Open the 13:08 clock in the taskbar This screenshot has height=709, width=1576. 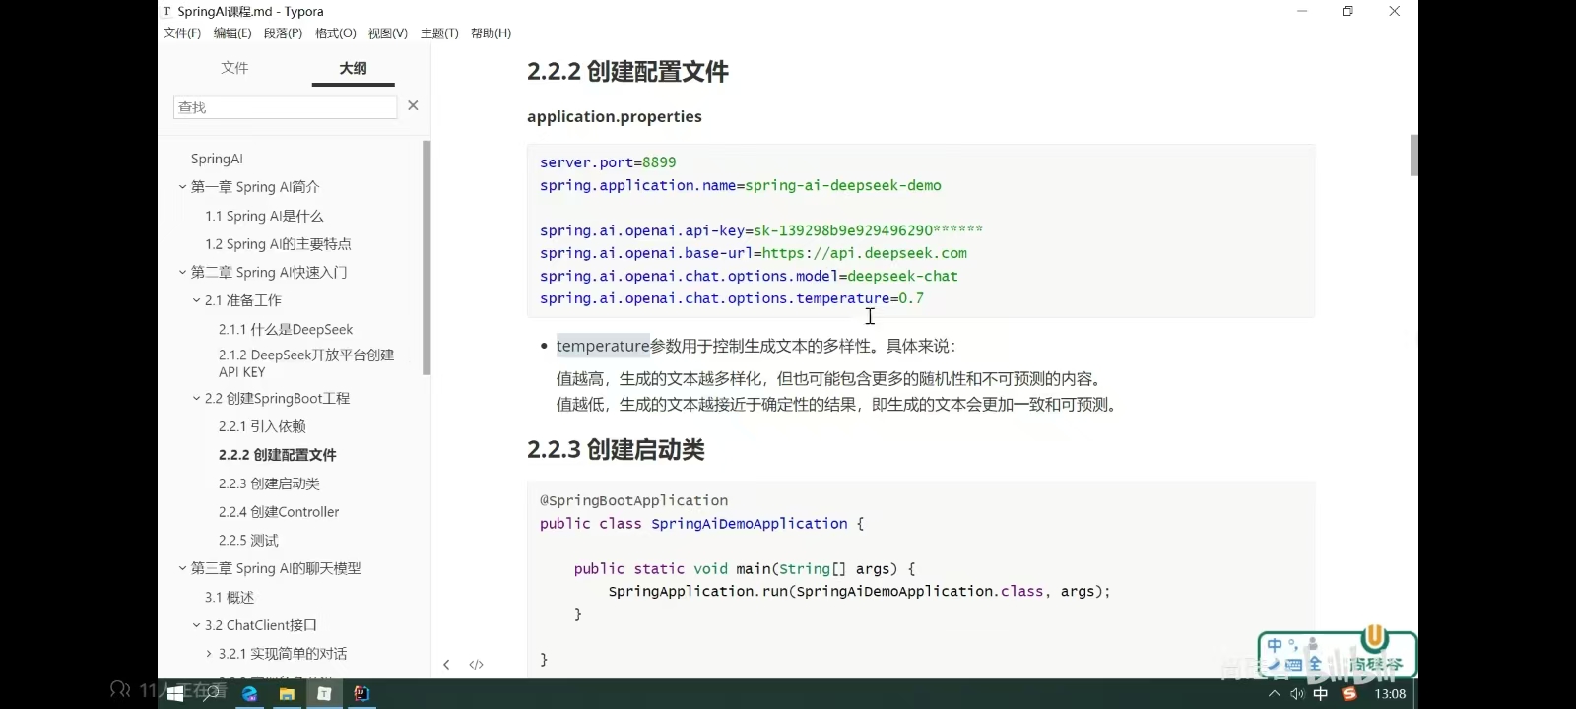pyautogui.click(x=1390, y=694)
